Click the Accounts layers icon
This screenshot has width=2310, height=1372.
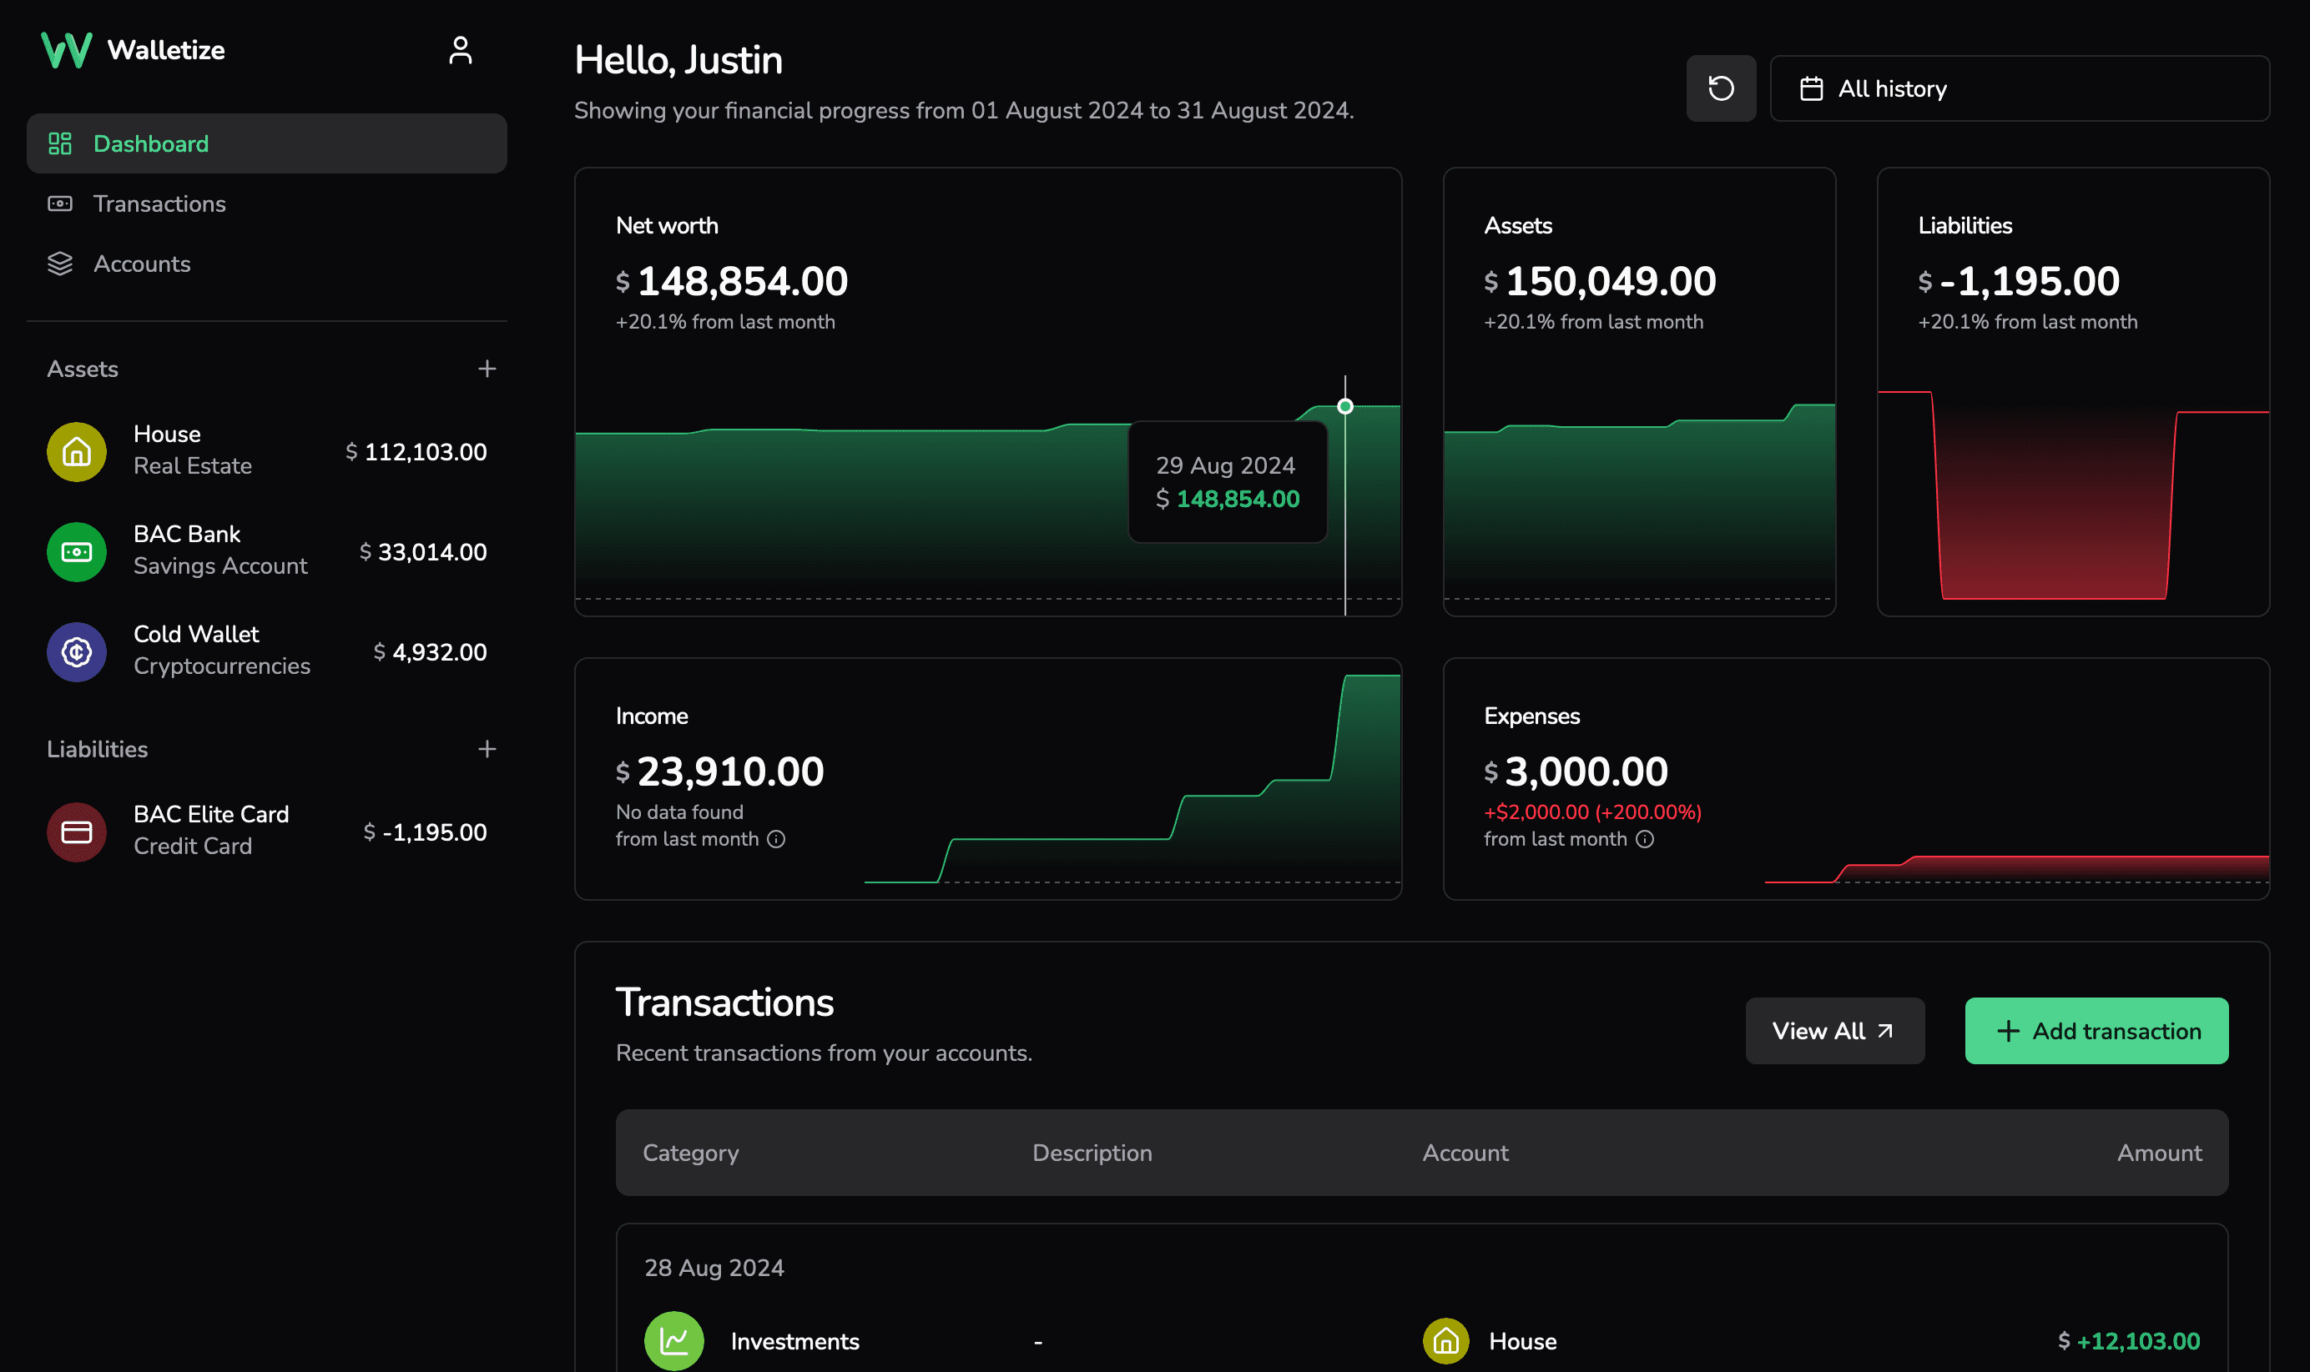60,264
